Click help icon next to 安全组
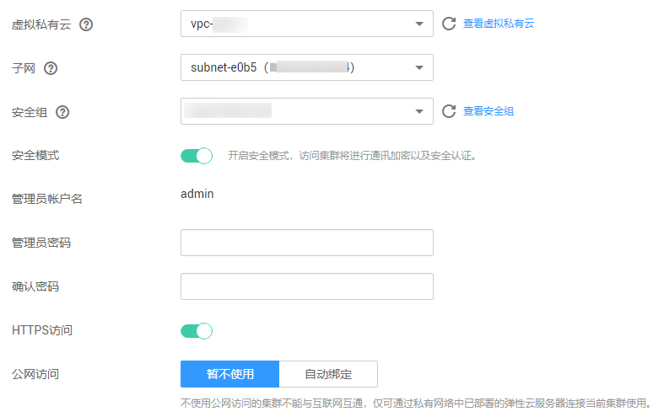 [x=62, y=112]
